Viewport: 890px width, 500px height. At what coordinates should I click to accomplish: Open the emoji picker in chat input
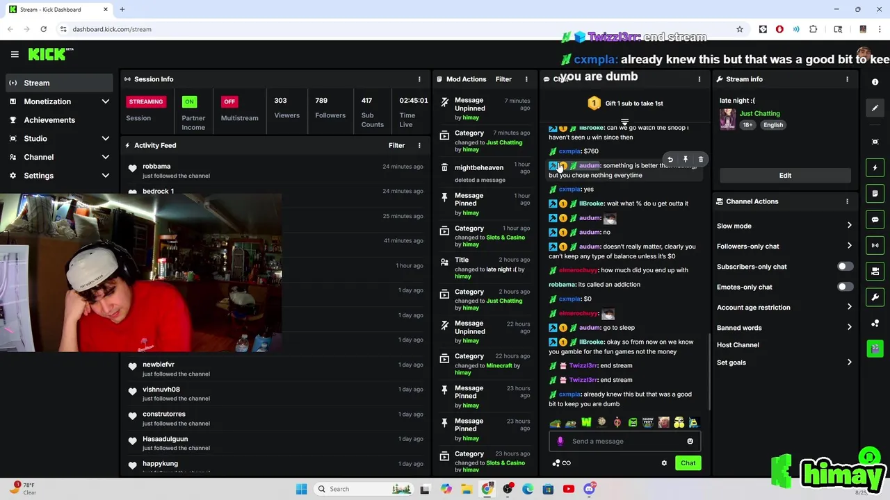(690, 441)
